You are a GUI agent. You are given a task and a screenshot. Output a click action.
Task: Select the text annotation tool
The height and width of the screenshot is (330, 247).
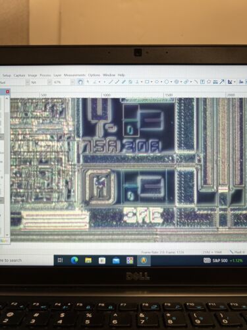202,82
